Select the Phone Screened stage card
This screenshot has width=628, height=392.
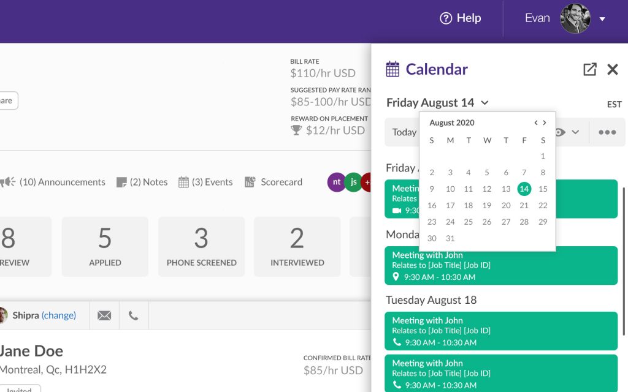[201, 246]
